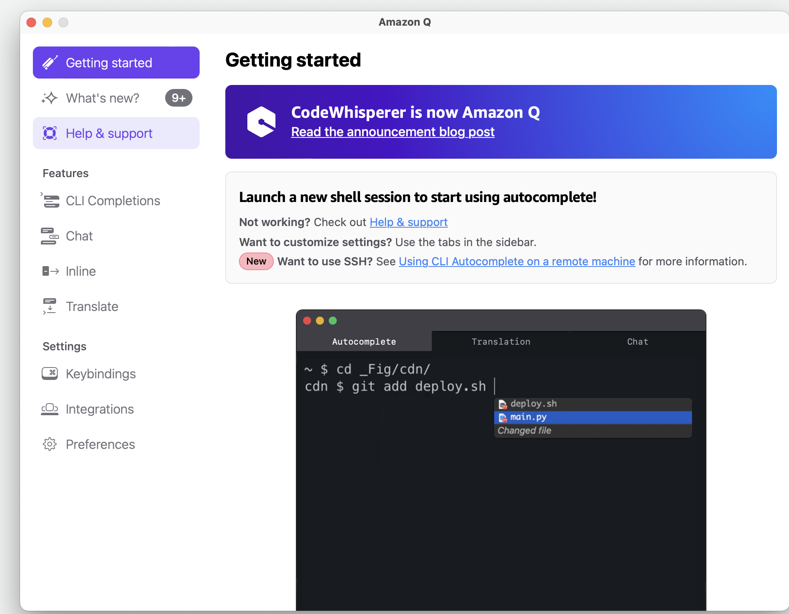The height and width of the screenshot is (614, 789).
Task: Switch to the Autocomplete demo tab
Action: 364,341
